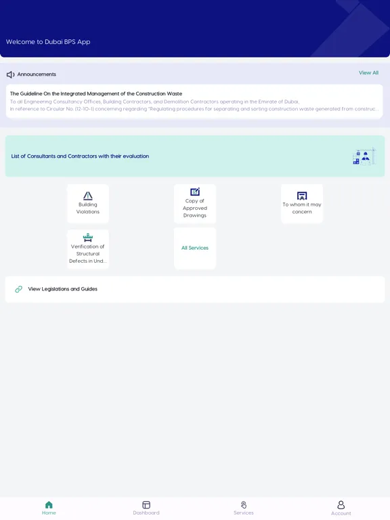The image size is (390, 520).
Task: Click the Circular No. (12-10-1) announcement line
Action: (194, 109)
